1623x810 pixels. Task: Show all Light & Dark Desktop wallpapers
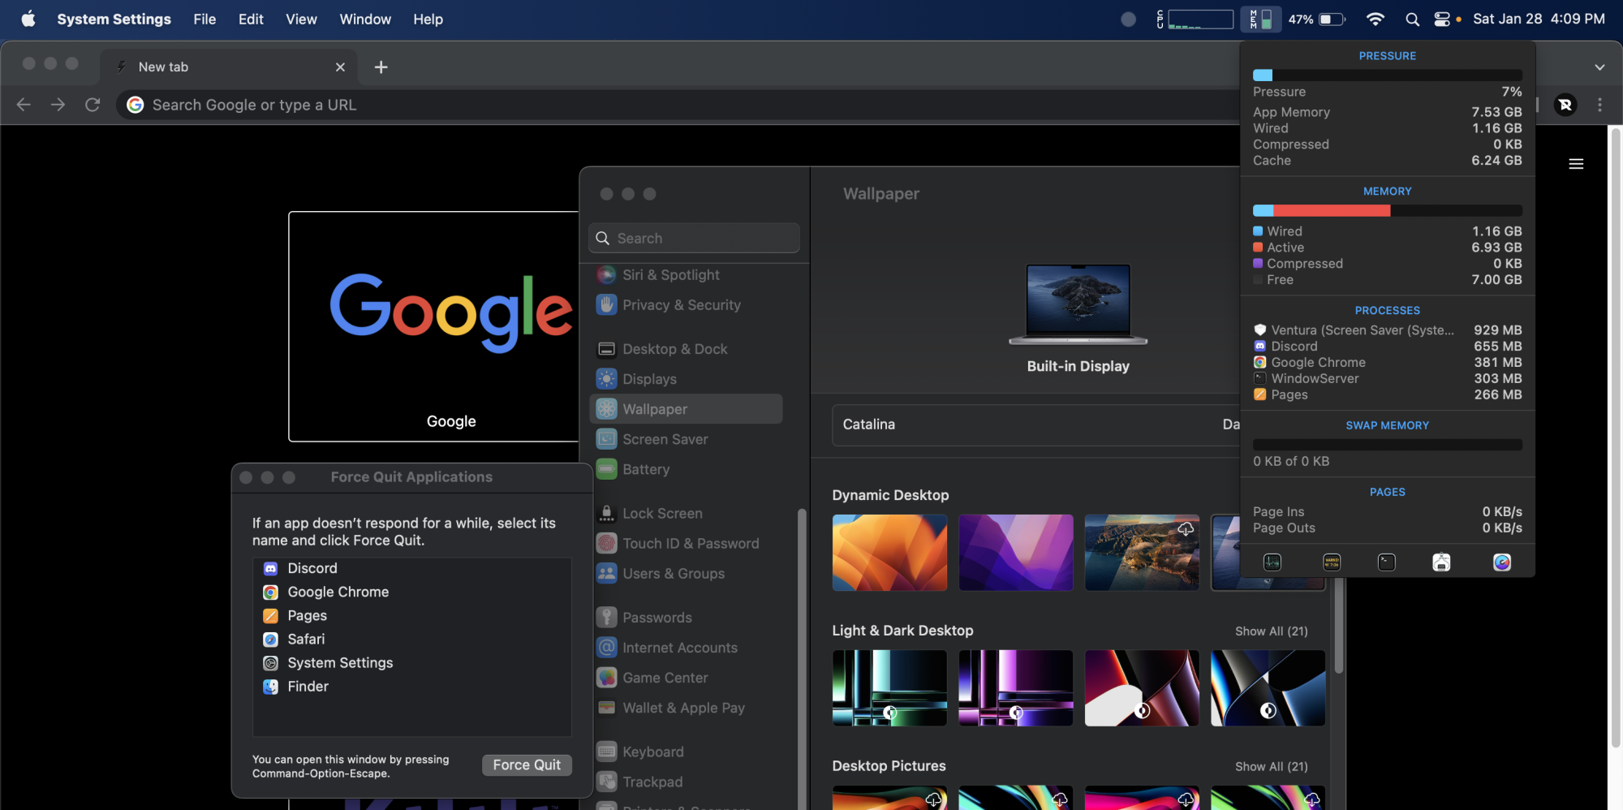[1271, 631]
